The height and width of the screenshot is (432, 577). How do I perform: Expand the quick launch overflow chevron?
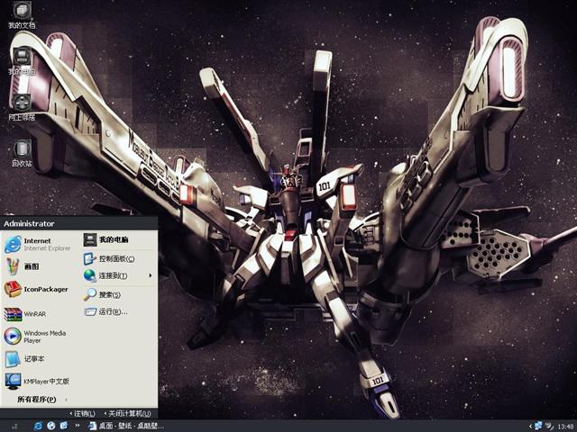[x=78, y=426]
